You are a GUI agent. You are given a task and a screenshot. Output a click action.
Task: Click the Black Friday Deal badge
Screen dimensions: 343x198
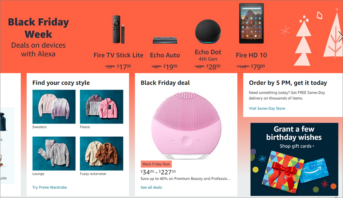156,164
